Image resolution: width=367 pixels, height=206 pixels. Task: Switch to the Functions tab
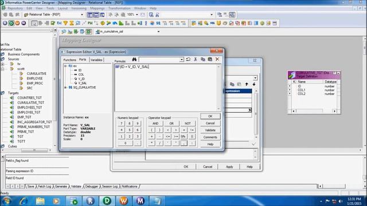pos(70,60)
